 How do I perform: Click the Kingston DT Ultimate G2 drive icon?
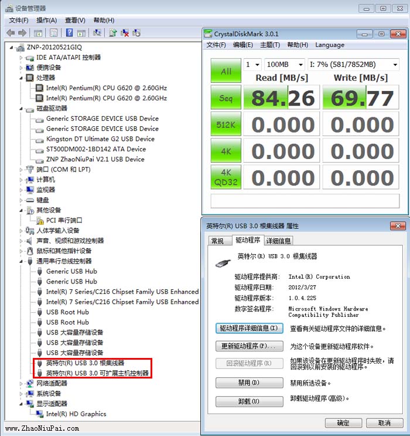point(40,140)
